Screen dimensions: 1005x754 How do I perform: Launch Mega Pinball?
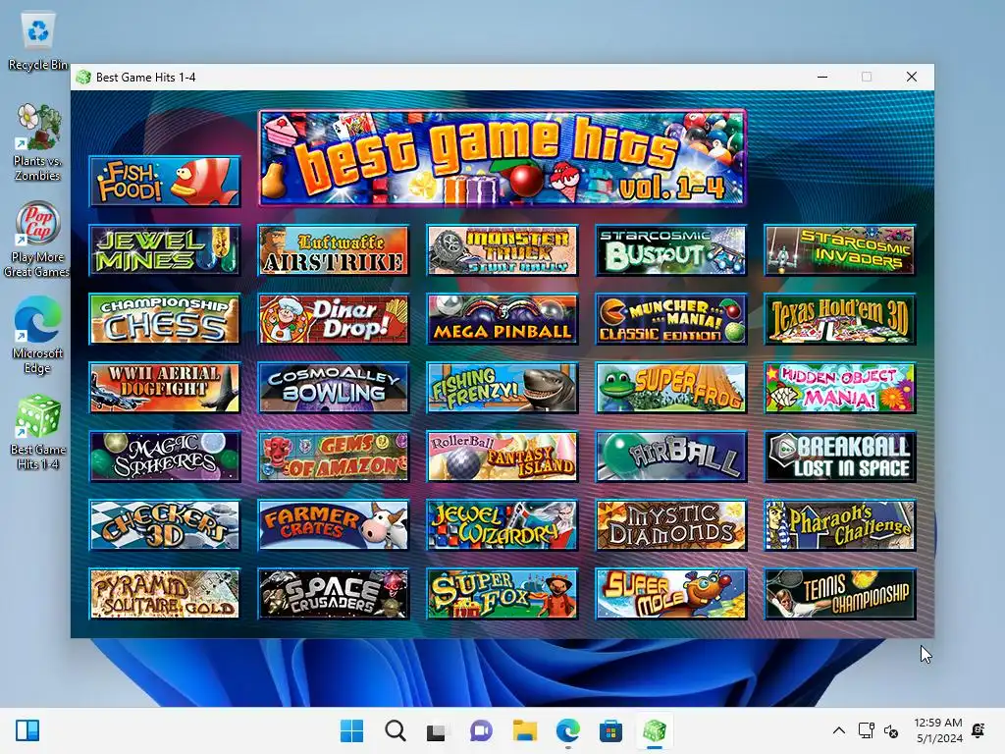tap(502, 319)
